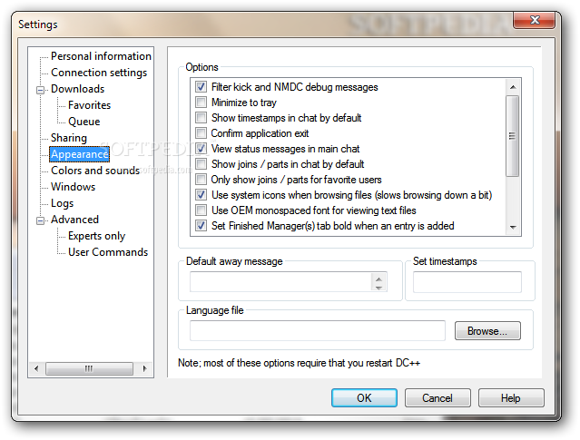Toggle Filter kick and NMDC debug messages checkbox
This screenshot has width=580, height=440.
click(x=201, y=87)
